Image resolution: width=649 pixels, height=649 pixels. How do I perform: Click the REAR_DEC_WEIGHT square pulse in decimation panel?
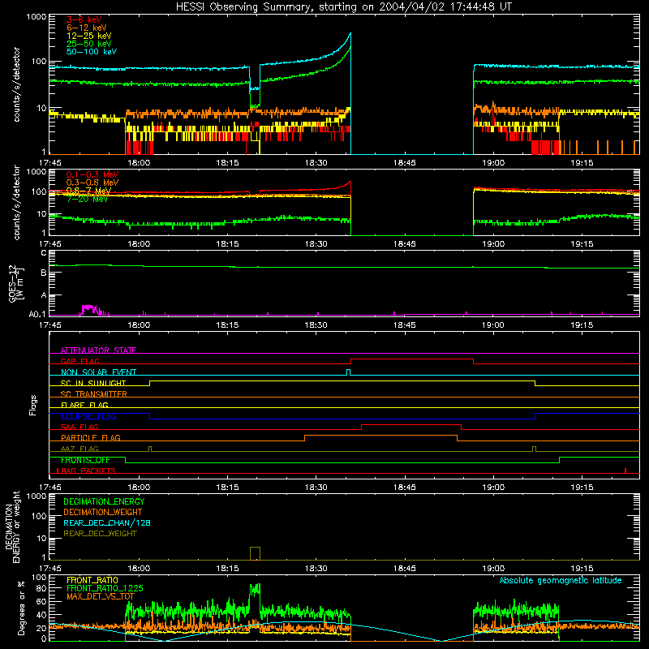[255, 553]
